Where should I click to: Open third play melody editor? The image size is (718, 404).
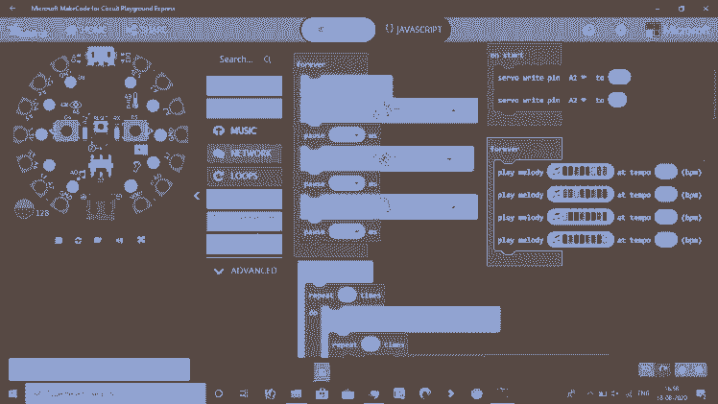[x=580, y=217]
